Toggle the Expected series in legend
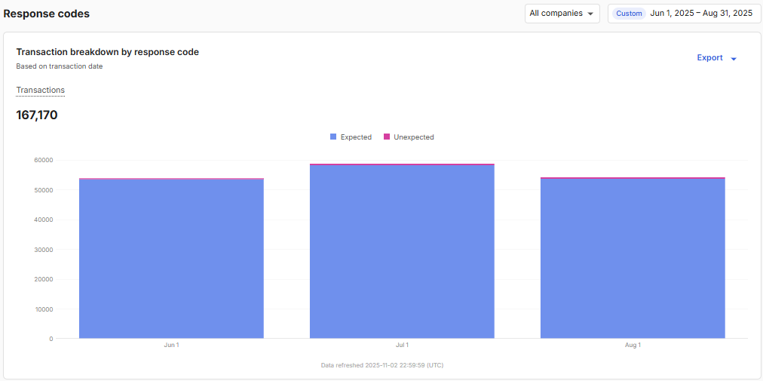This screenshot has height=381, width=763. click(351, 137)
